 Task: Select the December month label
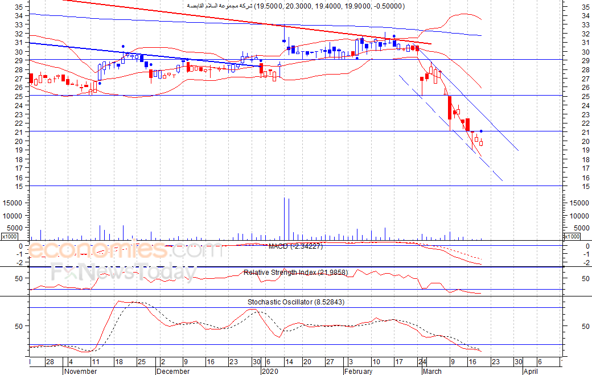173,371
